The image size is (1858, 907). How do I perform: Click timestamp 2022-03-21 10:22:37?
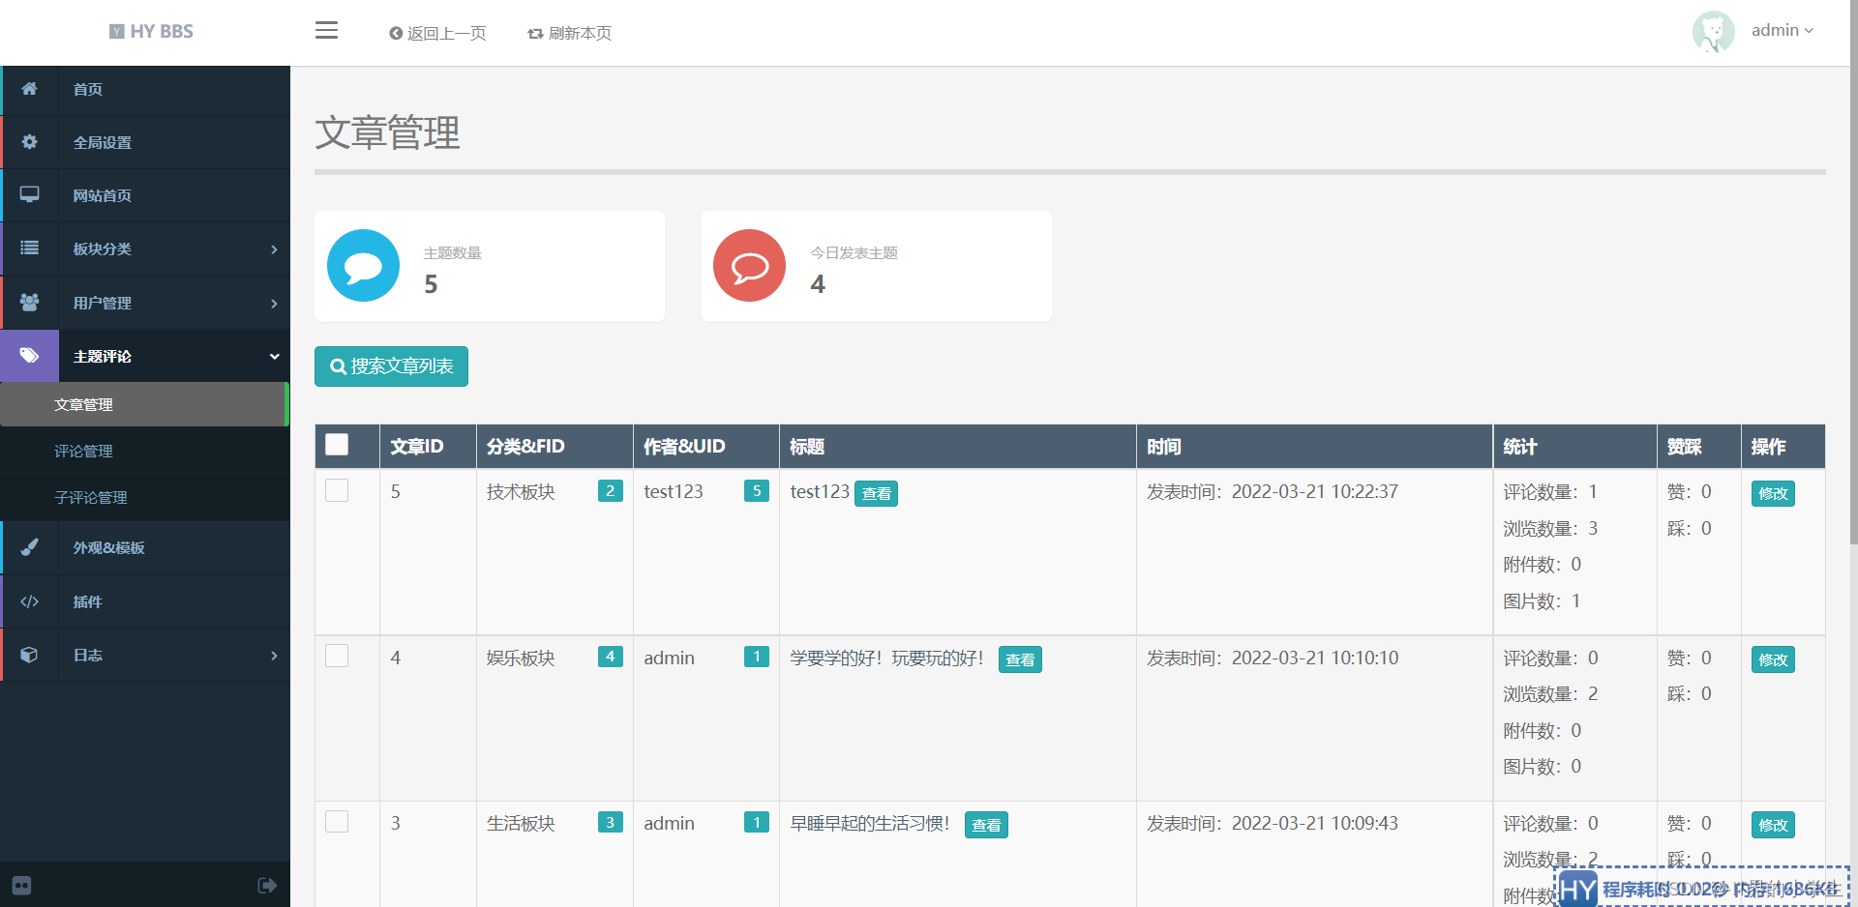(x=1314, y=491)
